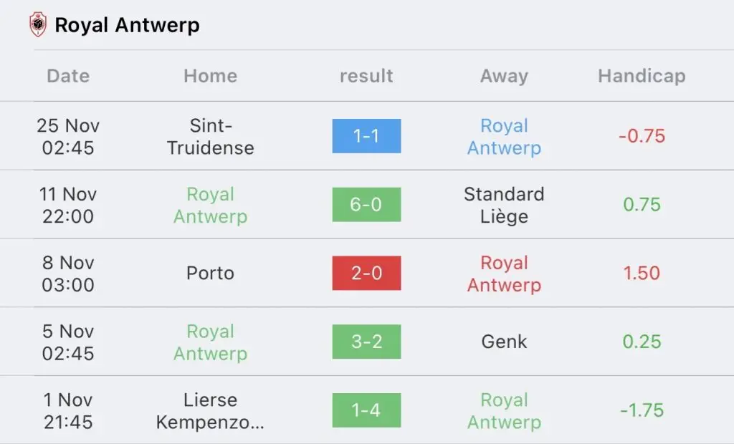This screenshot has width=734, height=444.
Task: Open the green 6-0 result badge
Action: click(x=366, y=205)
